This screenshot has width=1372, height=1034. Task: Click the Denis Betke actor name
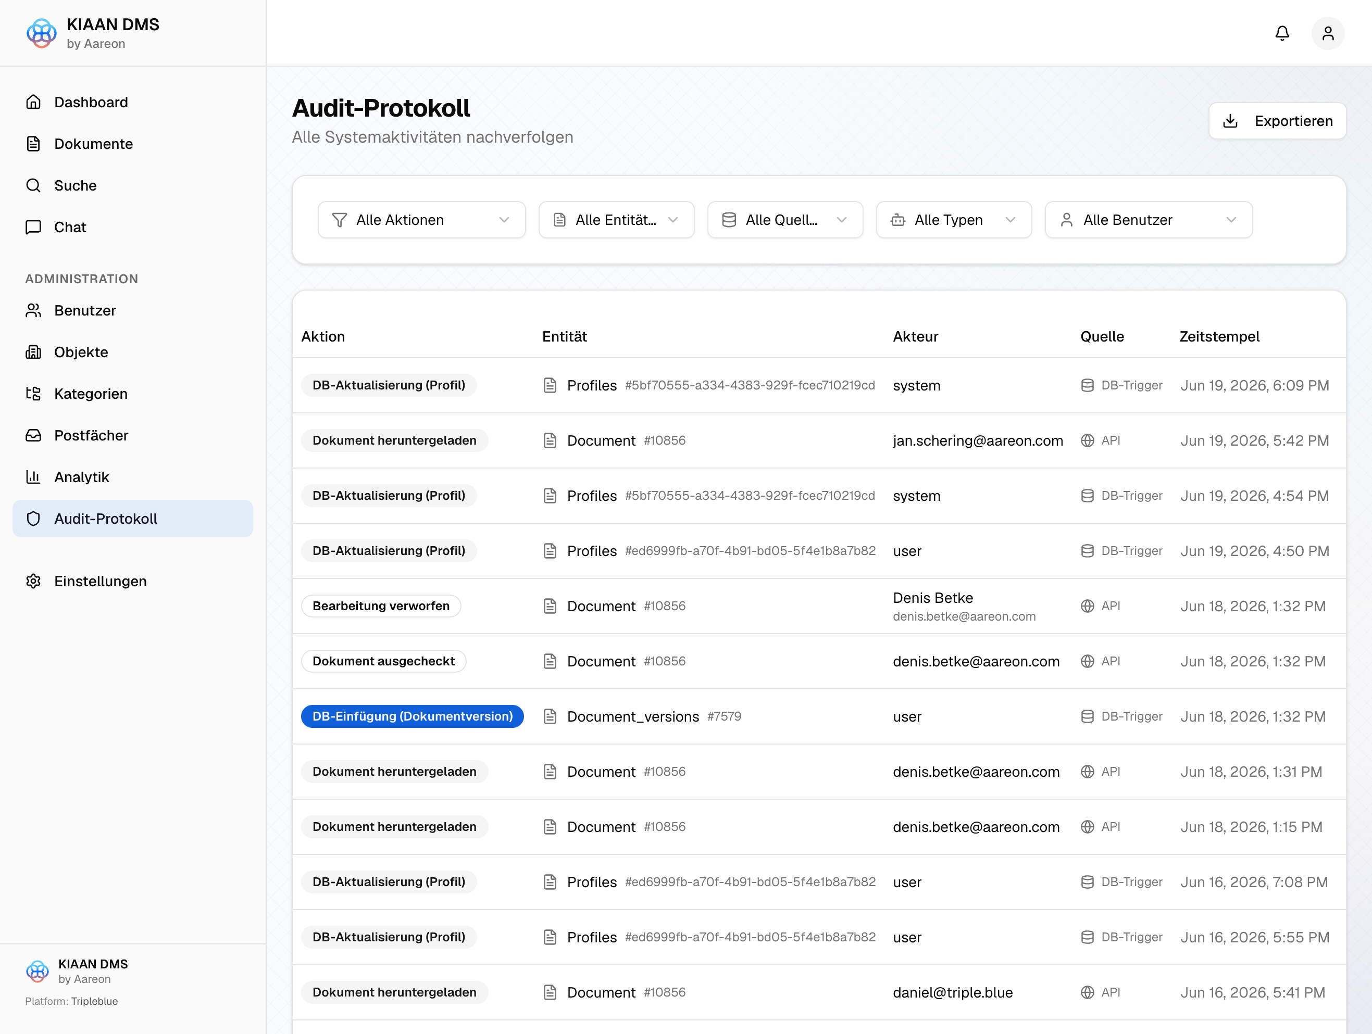tap(933, 598)
